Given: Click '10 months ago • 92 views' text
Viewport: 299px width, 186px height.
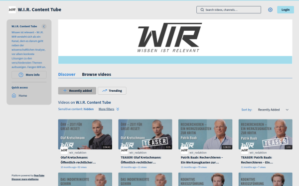Looking at the screenshot, I should (74, 167).
